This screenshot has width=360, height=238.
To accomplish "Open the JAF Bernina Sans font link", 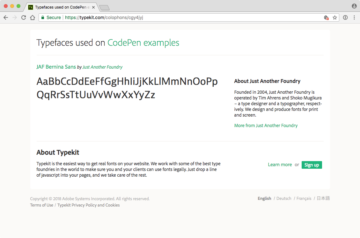I will [x=56, y=67].
